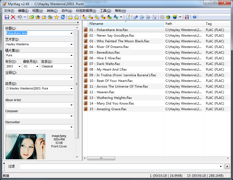
Task: Open the 编辑(E) menu
Action: point(23,11)
